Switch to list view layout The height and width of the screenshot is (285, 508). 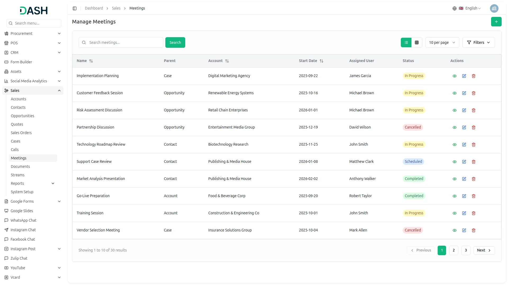[406, 42]
